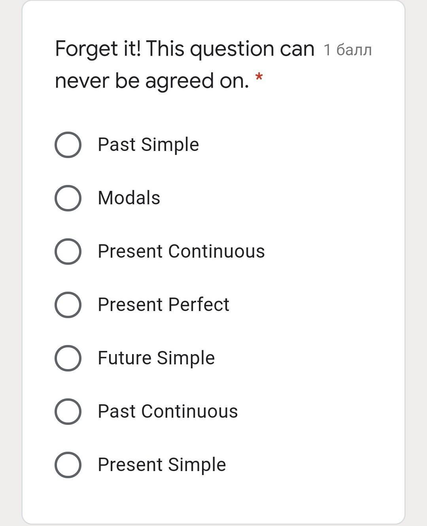The width and height of the screenshot is (427, 526).
Task: Tap the "Present Simple" option text
Action: (162, 465)
